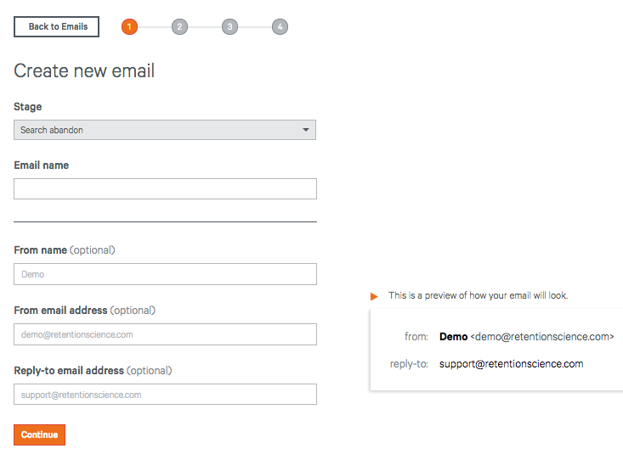Select step 3 circle in wizard
The image size is (623, 454).
point(229,26)
